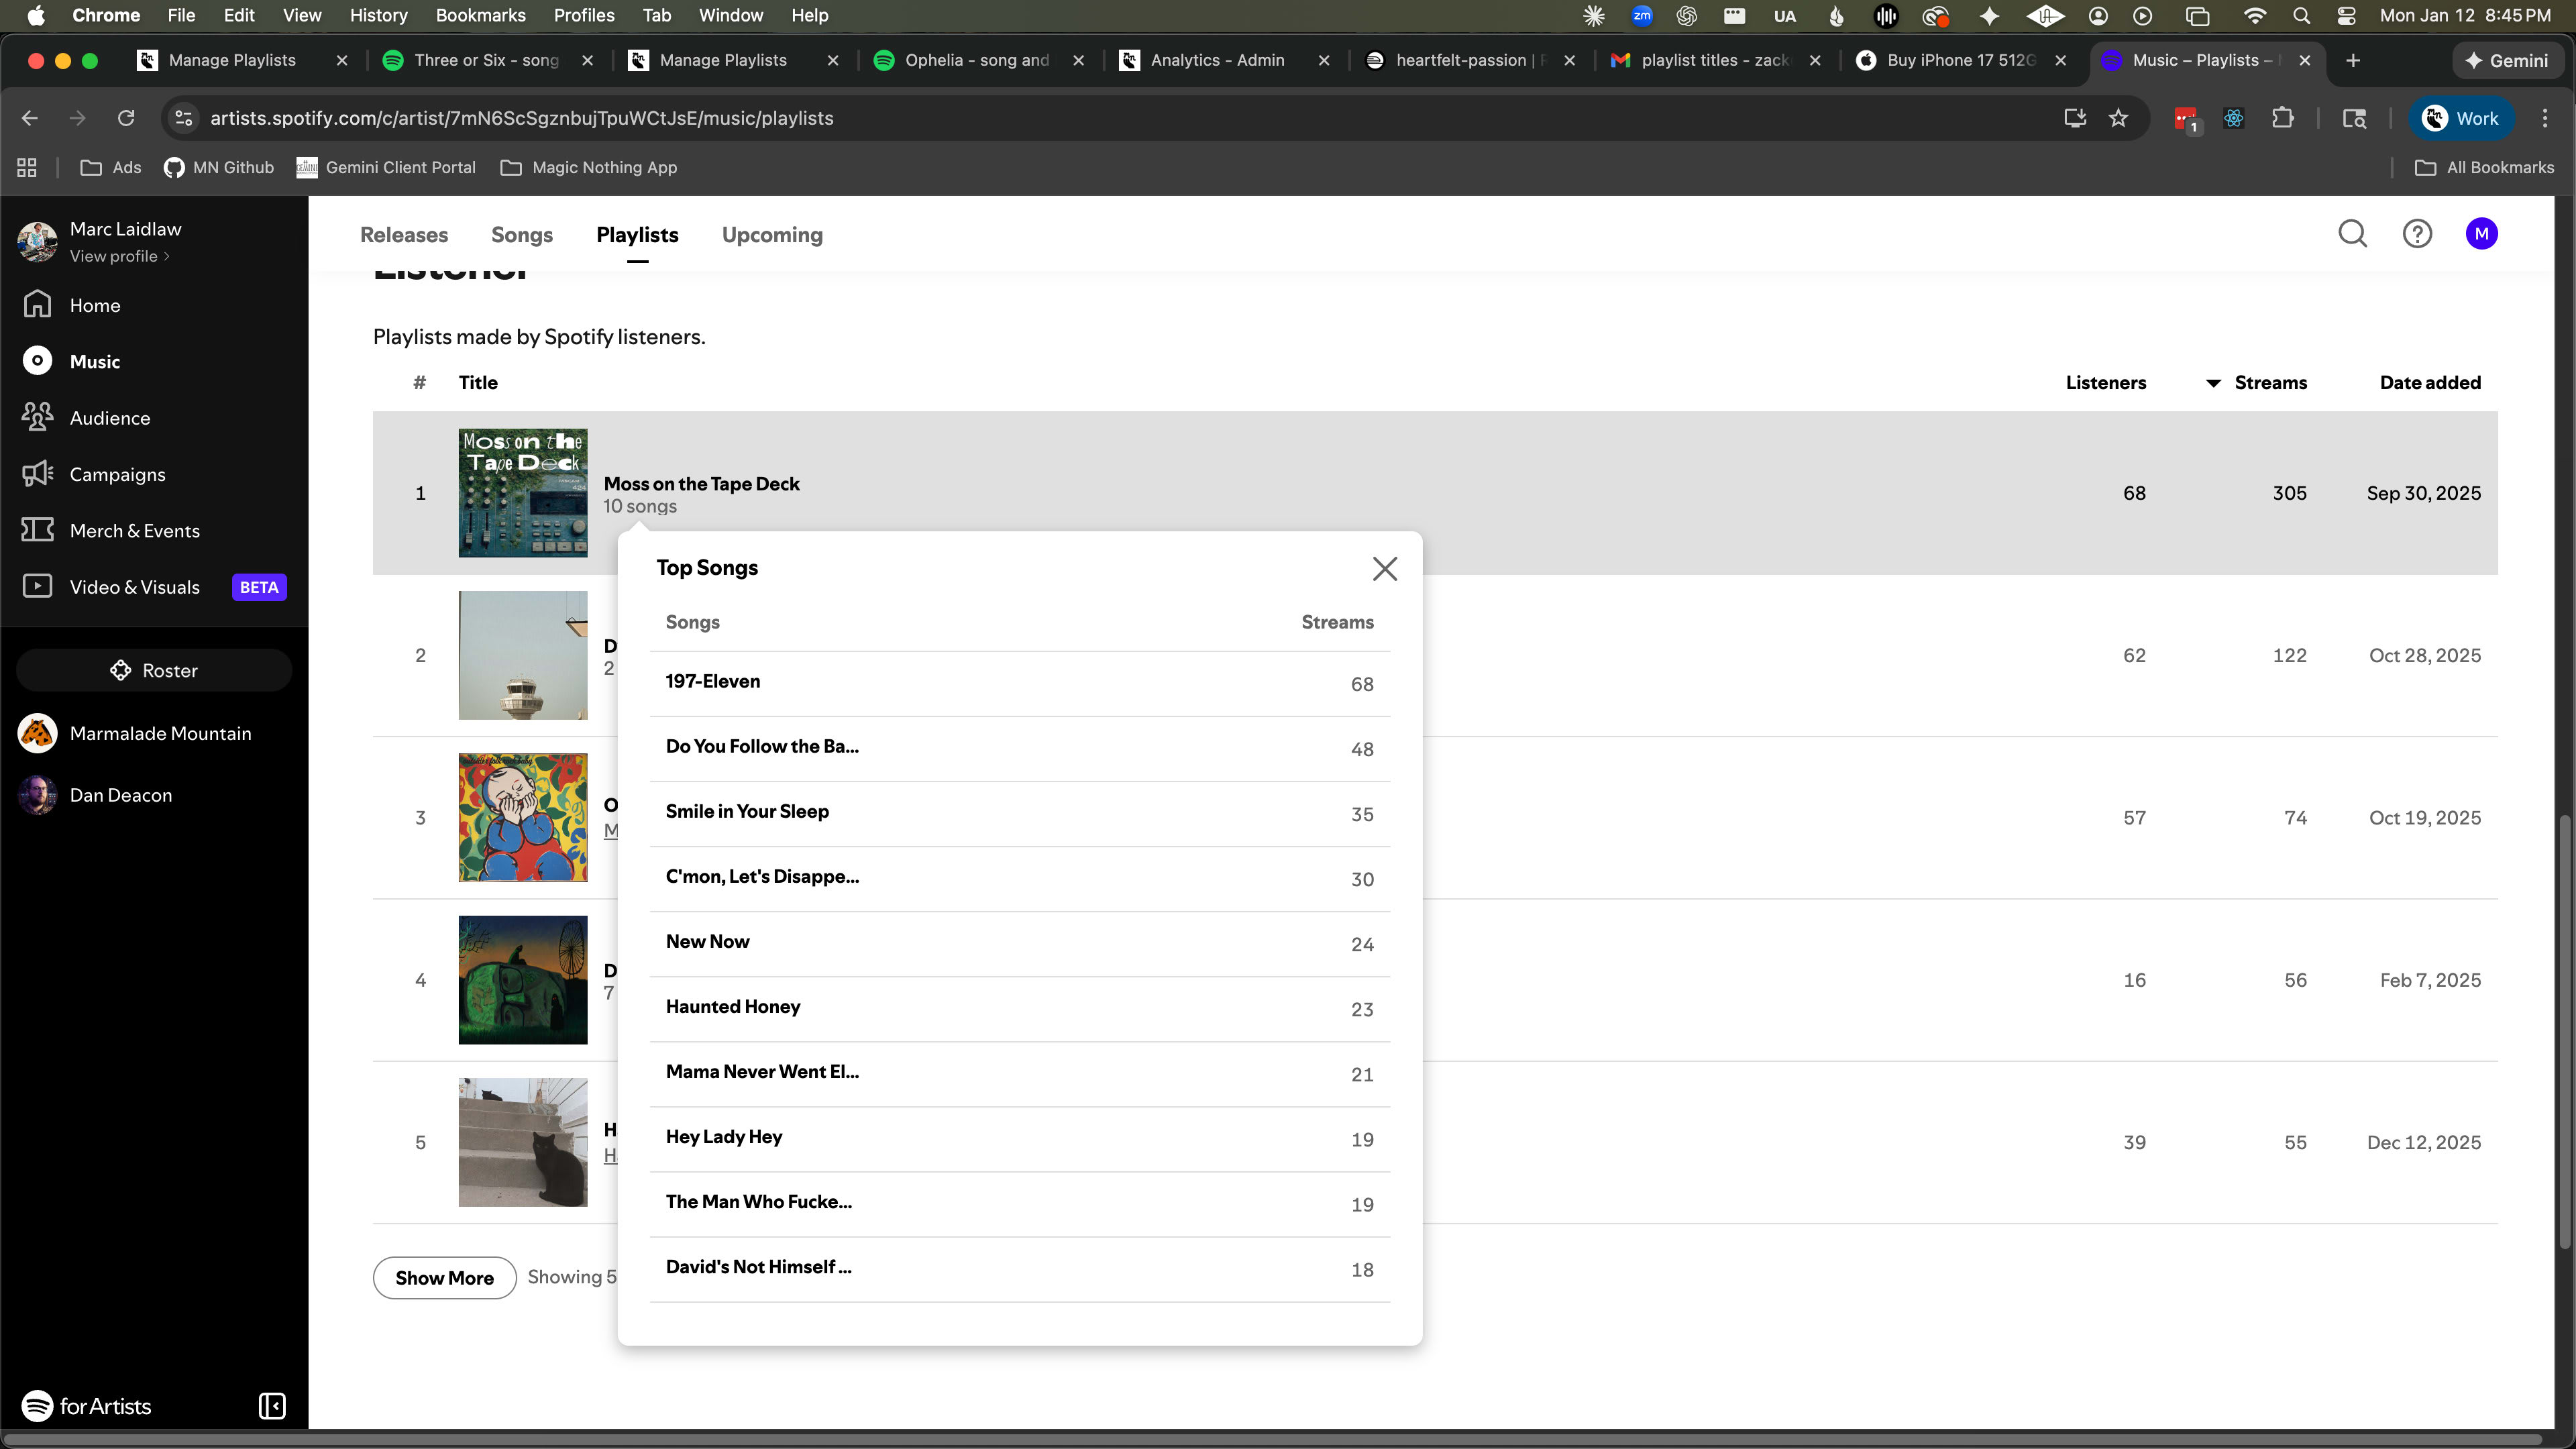This screenshot has width=2576, height=1449.
Task: Close the Top Songs popup
Action: tap(1384, 568)
